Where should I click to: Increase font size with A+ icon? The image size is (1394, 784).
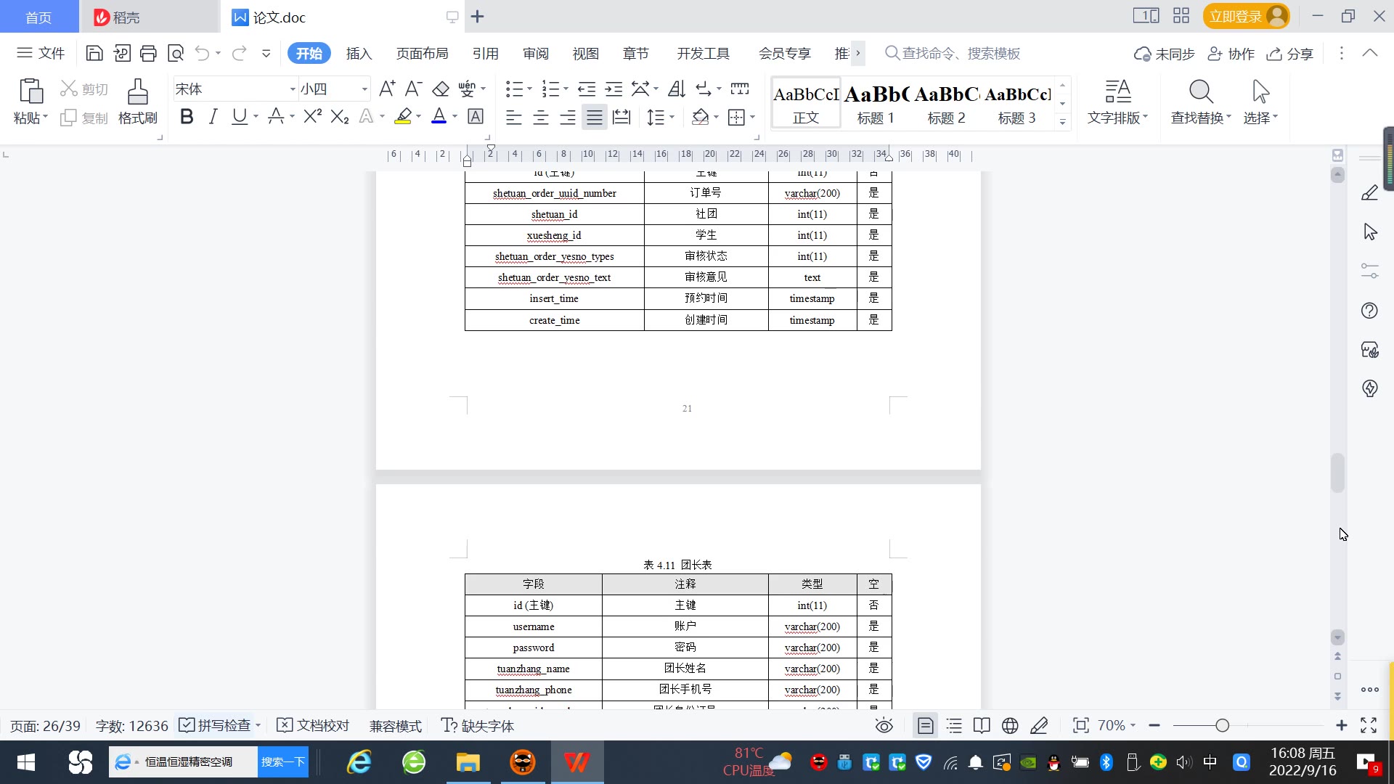387,89
